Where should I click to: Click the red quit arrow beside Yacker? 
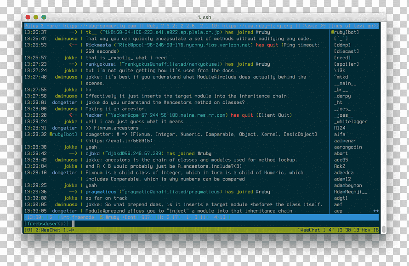73,115
